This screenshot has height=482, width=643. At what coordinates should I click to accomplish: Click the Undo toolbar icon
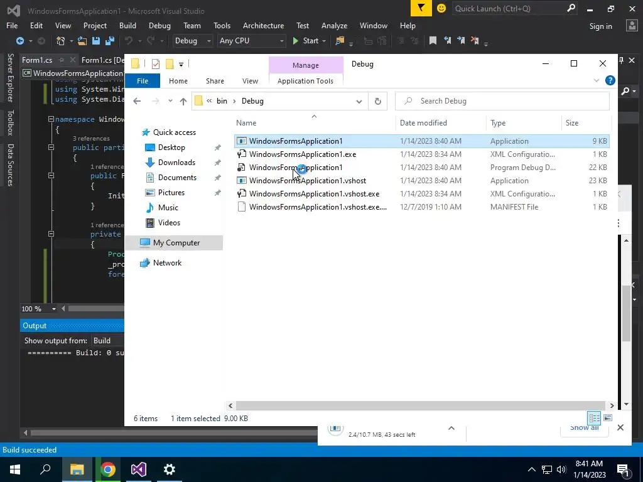pos(129,41)
